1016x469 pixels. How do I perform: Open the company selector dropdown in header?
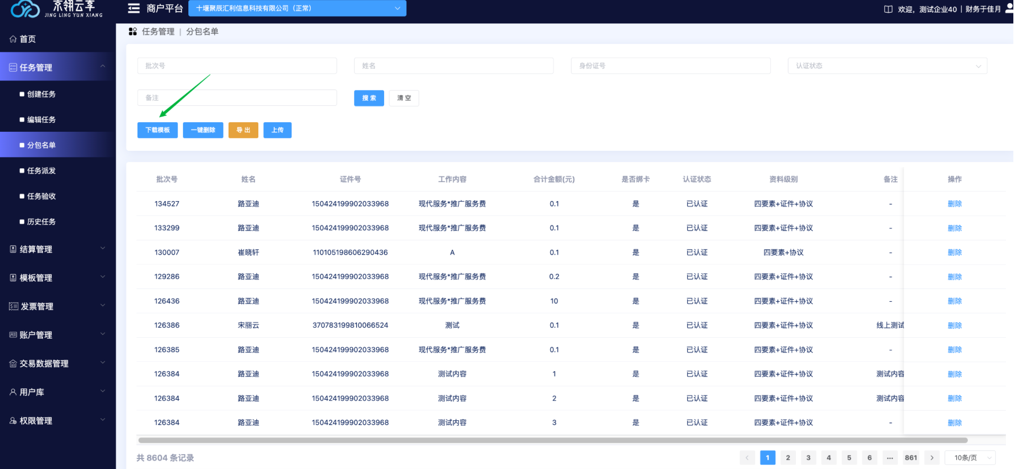pyautogui.click(x=297, y=8)
